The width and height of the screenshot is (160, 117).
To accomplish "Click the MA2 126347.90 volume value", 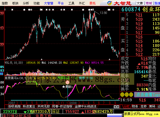I will [73, 63].
